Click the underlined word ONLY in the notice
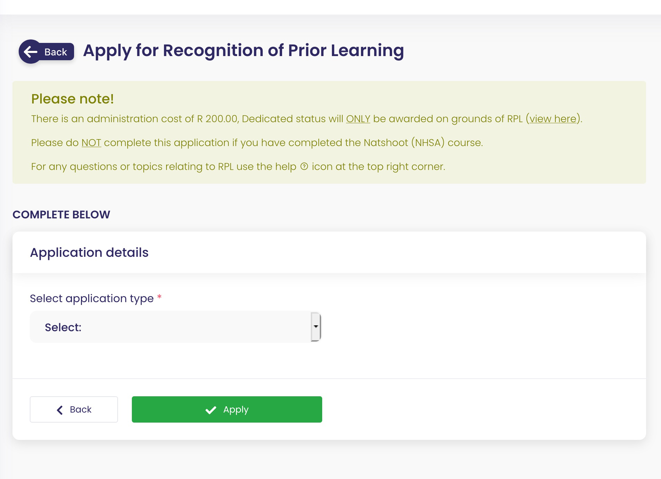Viewport: 661px width, 479px height. tap(358, 119)
